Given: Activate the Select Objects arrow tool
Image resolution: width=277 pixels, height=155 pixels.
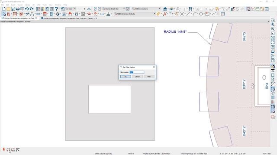Looking at the screenshot, I should 4,14.
